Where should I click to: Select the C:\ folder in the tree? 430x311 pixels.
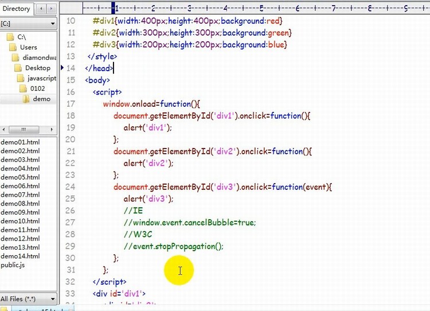tap(22, 37)
